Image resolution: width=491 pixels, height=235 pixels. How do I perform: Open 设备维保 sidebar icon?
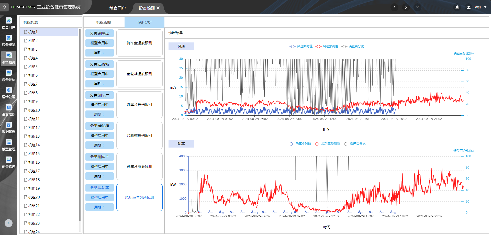(9, 110)
